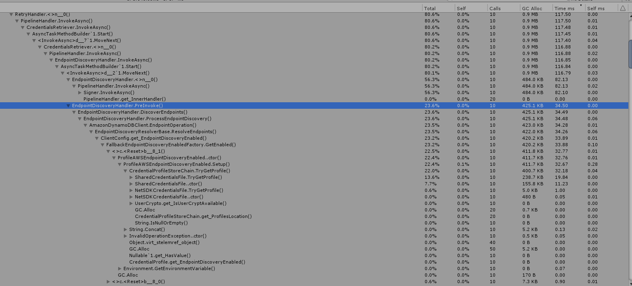
Task: Expand NetSDKCredentialsFile..ctor() triangle
Action: coord(131,197)
